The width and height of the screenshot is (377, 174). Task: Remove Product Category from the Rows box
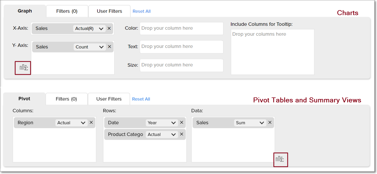pos(182,134)
